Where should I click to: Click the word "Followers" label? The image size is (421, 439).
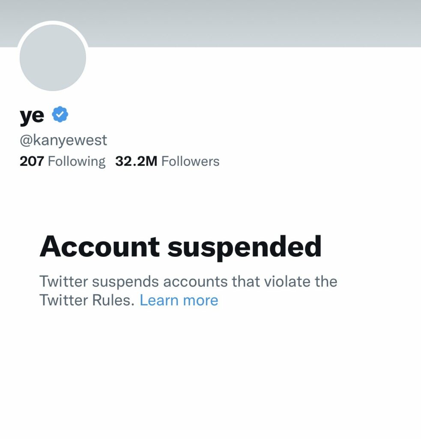191,161
